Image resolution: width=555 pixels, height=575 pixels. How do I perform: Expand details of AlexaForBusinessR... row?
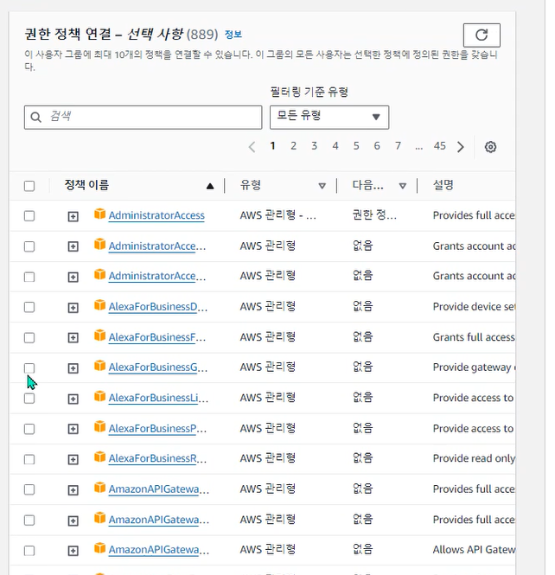[x=73, y=460]
